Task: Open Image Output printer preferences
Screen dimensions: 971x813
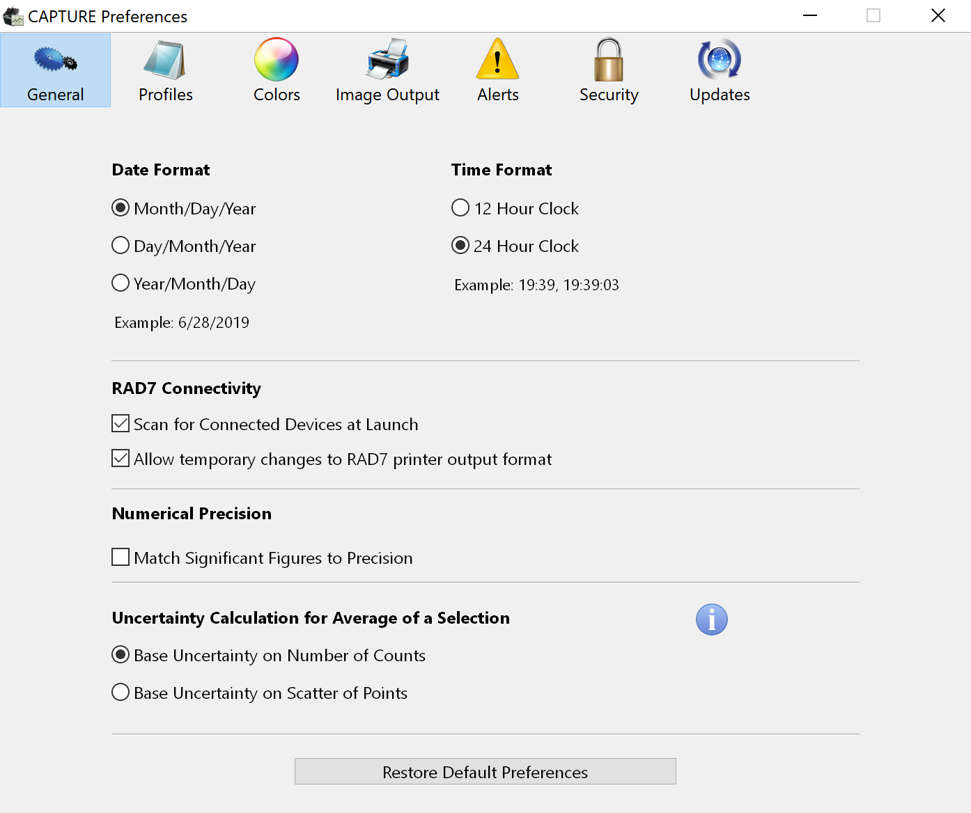Action: 387,61
